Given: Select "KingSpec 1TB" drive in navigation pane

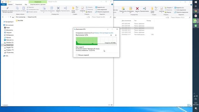Looking at the screenshot, I should pyautogui.click(x=9, y=50).
